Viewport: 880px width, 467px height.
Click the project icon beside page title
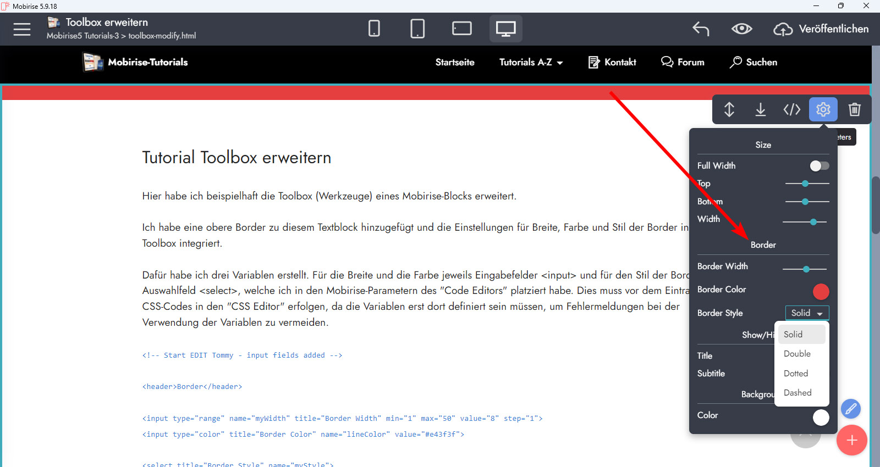point(53,22)
